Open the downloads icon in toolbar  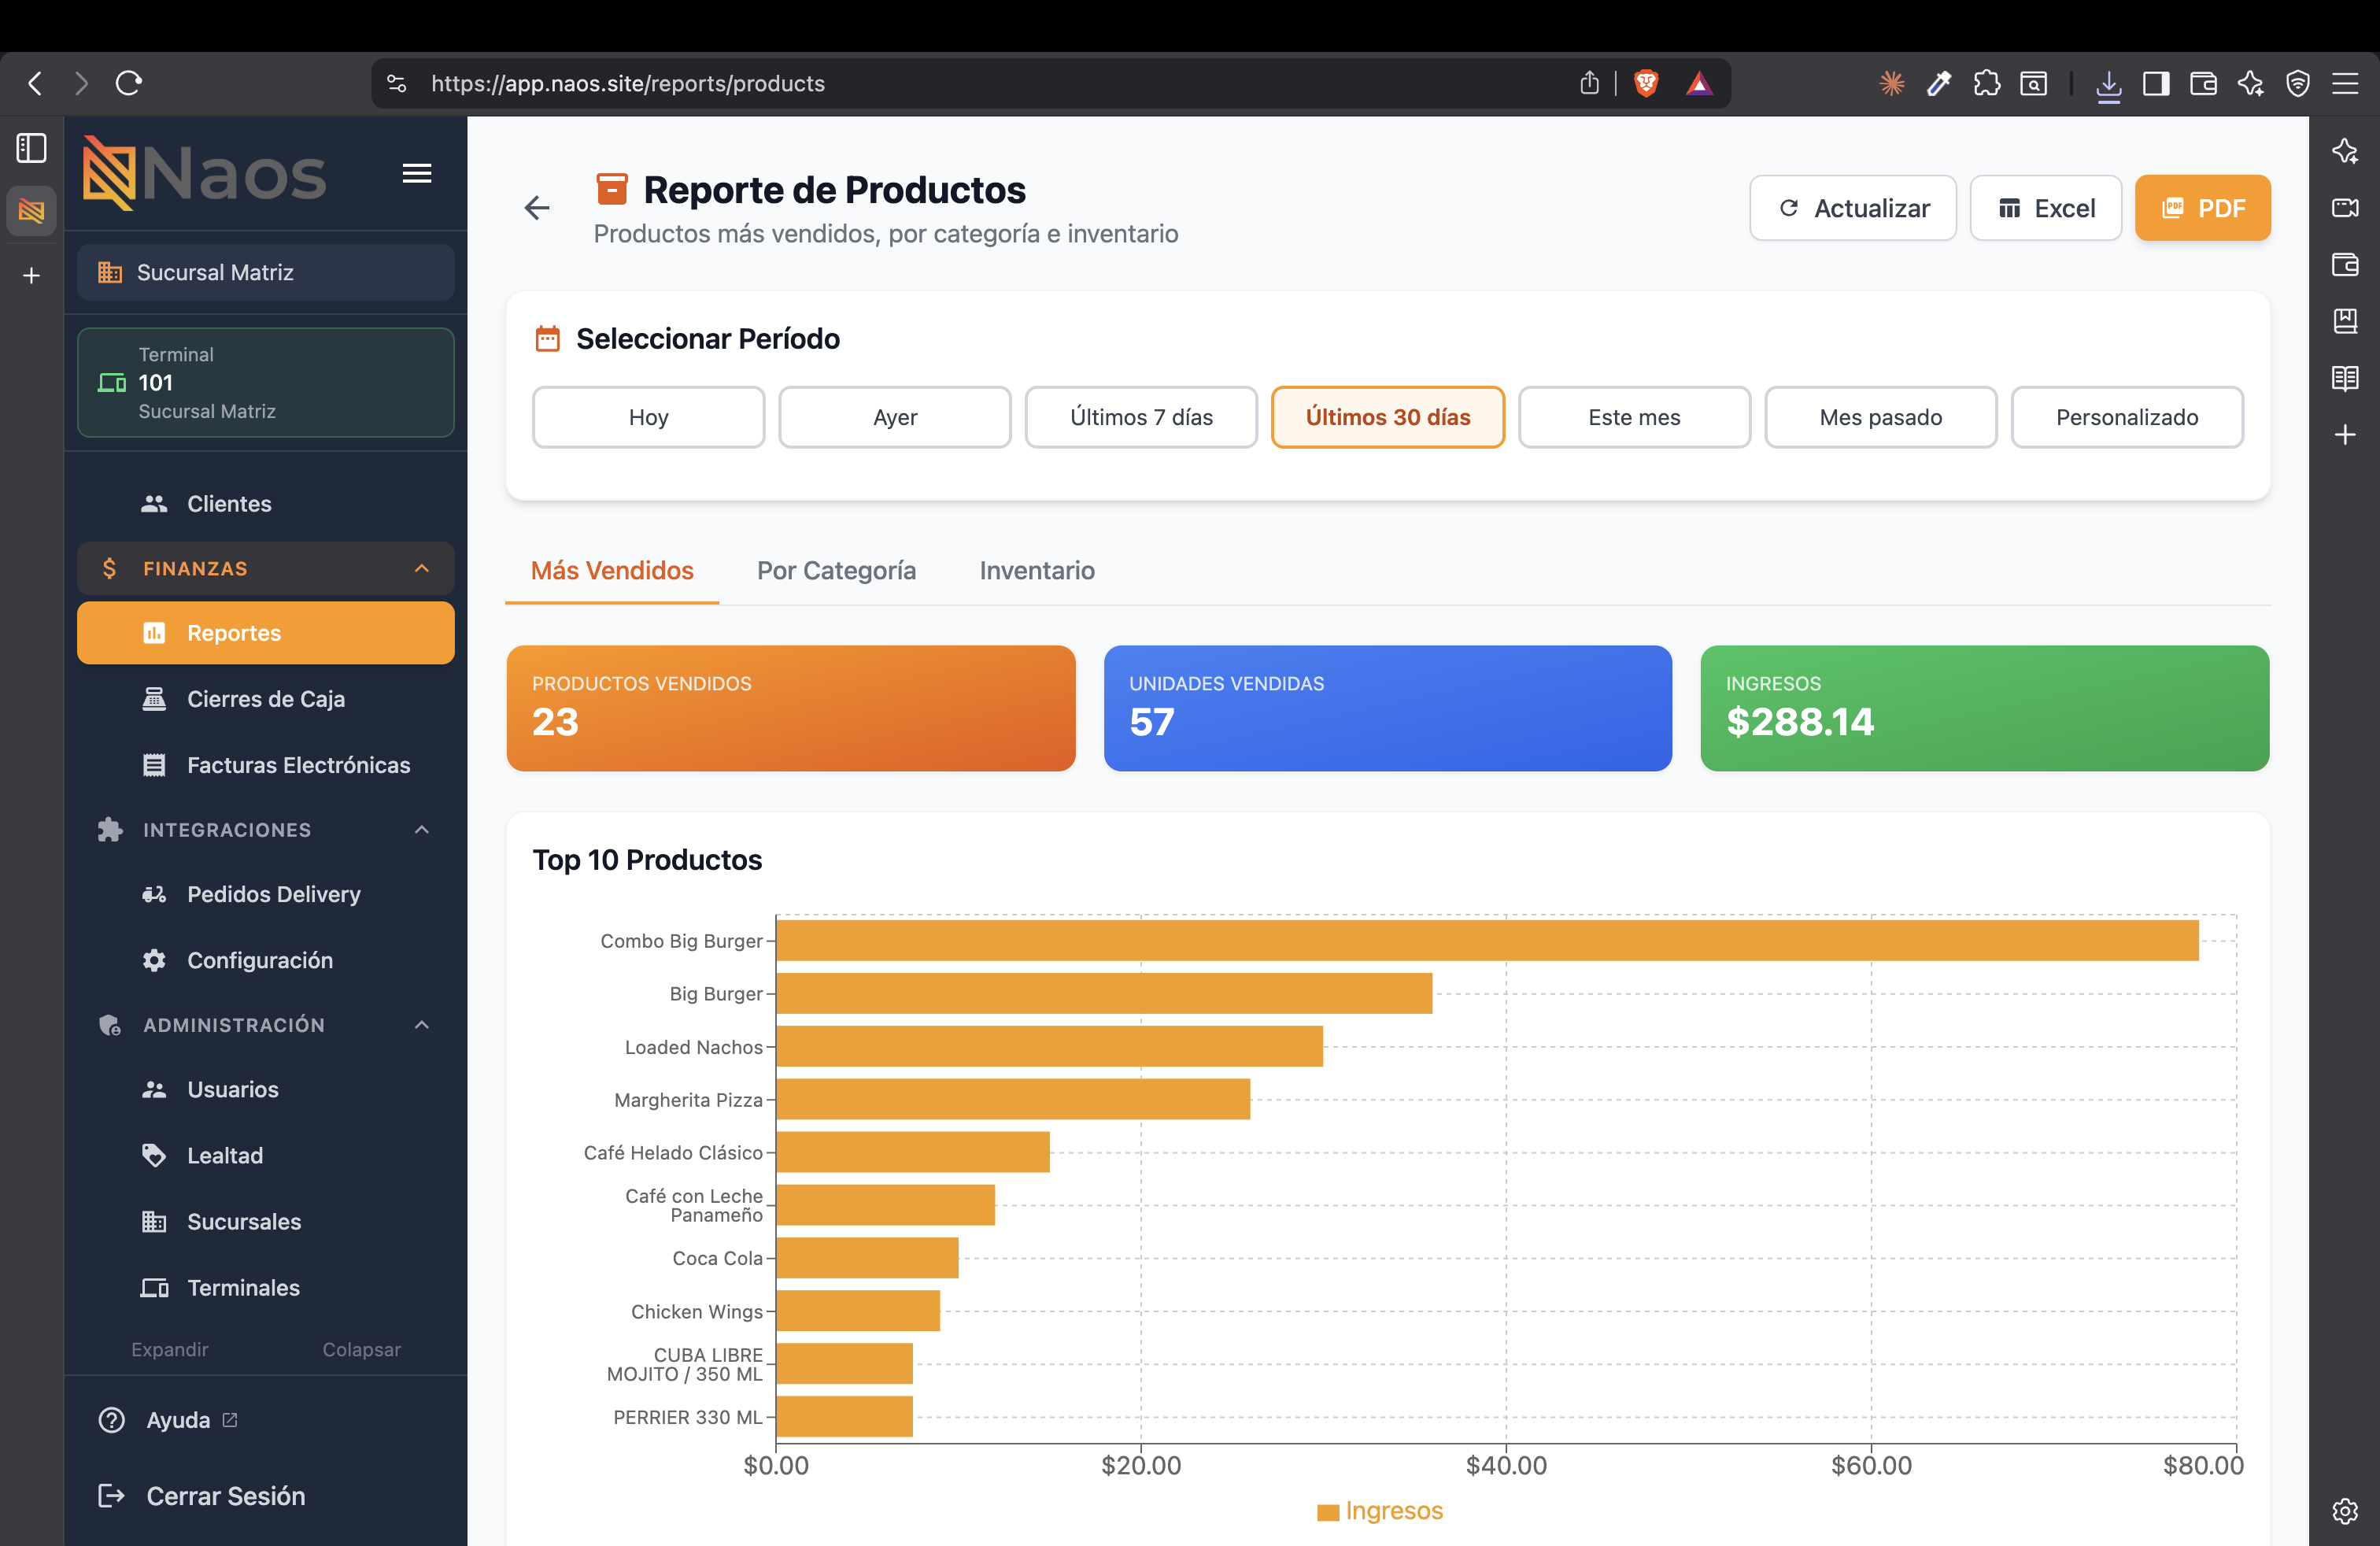(2109, 84)
